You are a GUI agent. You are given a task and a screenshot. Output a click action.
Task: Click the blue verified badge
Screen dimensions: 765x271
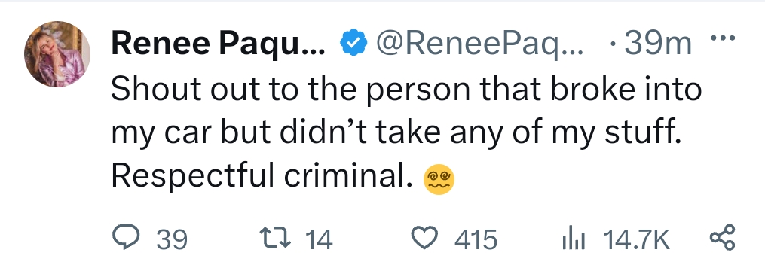coord(353,44)
